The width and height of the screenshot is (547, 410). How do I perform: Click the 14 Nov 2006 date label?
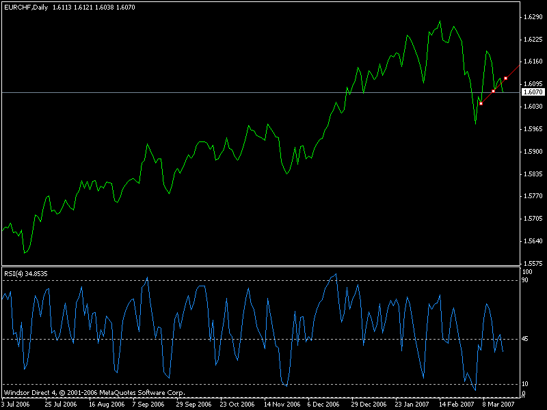[x=282, y=405]
